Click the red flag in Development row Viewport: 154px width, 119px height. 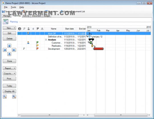click(37, 49)
